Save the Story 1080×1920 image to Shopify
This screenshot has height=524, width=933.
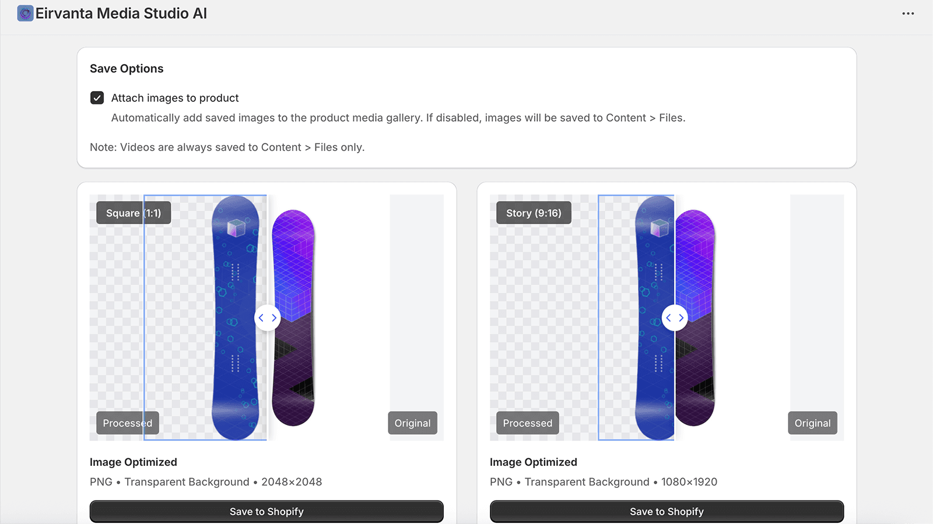coord(667,511)
